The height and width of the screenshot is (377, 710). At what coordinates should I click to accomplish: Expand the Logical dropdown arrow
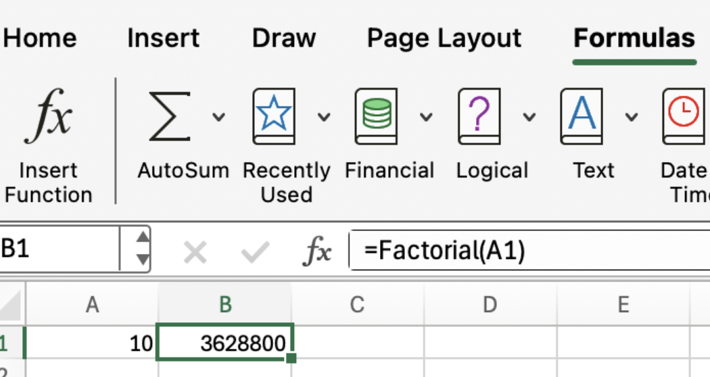[529, 117]
